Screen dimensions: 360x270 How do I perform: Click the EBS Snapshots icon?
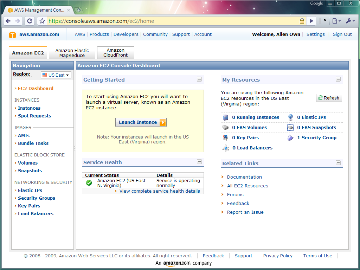(x=290, y=128)
